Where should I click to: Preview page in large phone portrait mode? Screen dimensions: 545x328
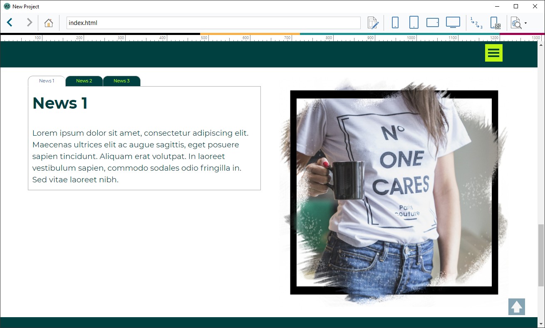pyautogui.click(x=414, y=22)
